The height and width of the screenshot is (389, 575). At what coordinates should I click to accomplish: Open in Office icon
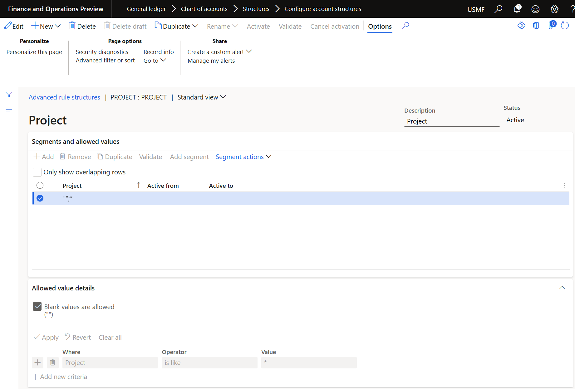click(536, 26)
